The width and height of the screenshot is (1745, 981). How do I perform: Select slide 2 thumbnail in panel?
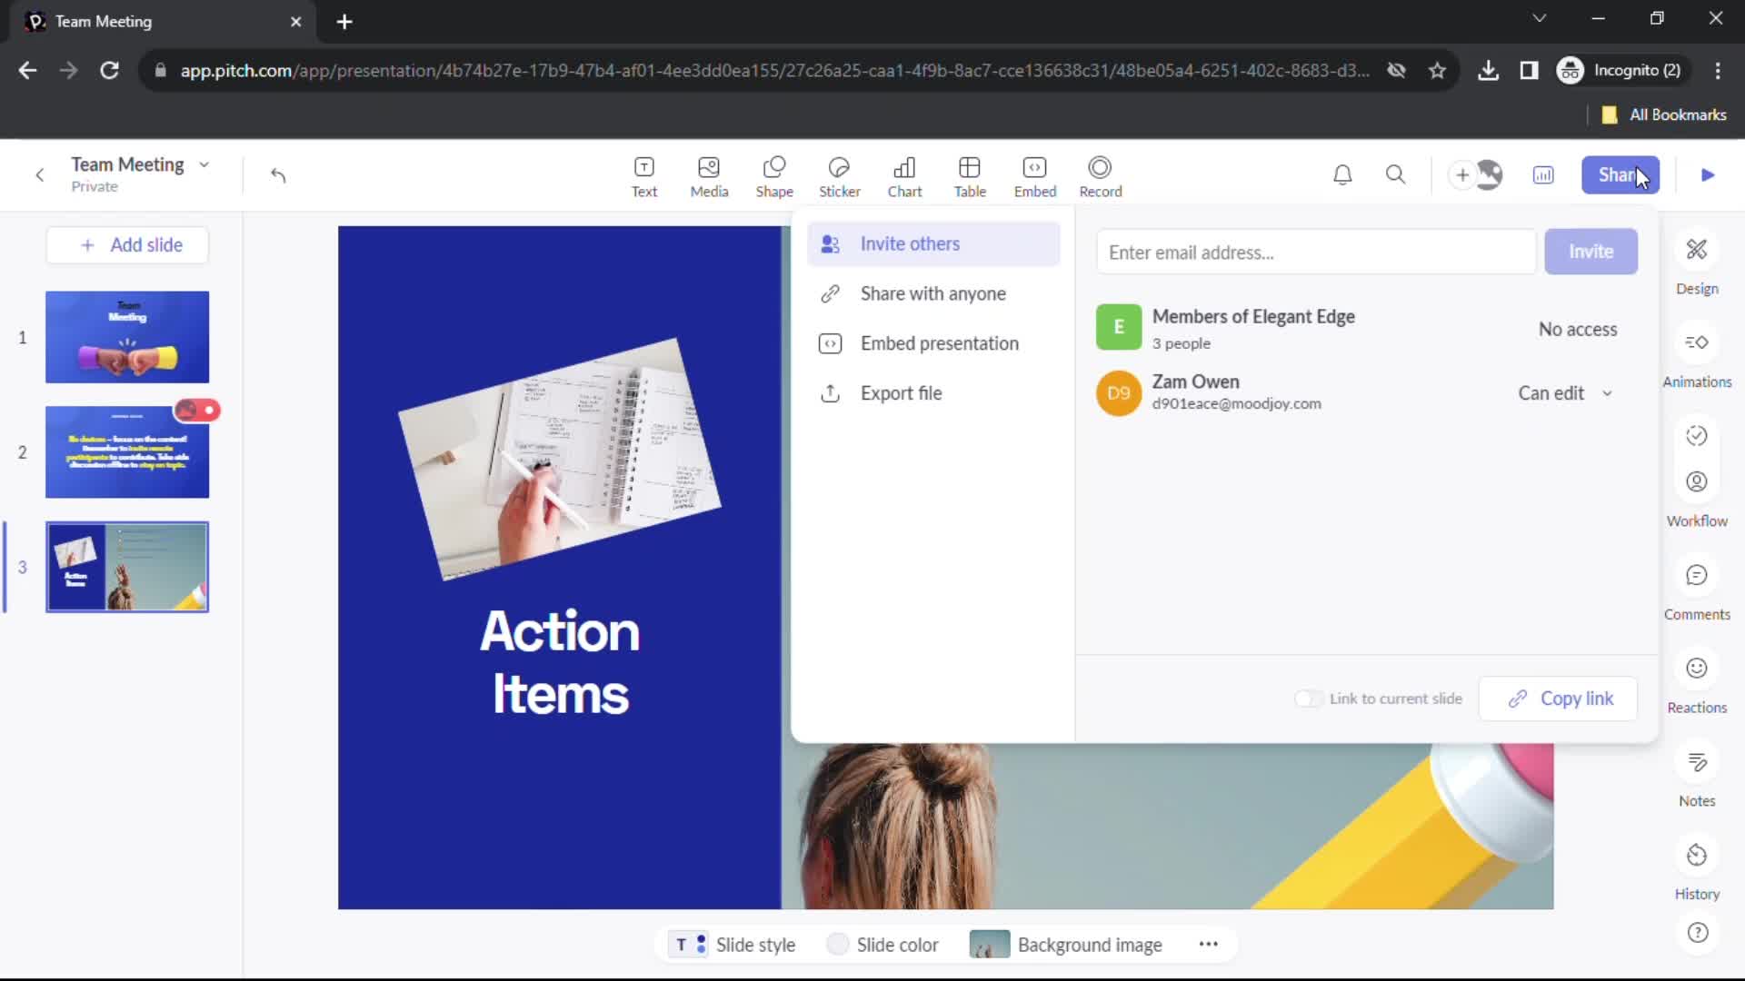(127, 451)
